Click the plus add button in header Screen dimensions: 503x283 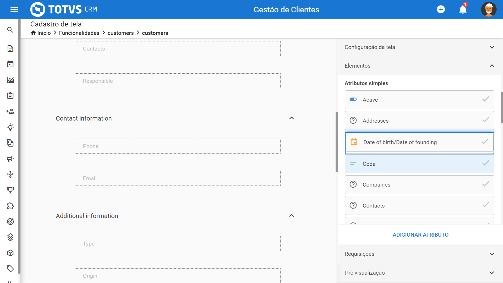click(441, 9)
